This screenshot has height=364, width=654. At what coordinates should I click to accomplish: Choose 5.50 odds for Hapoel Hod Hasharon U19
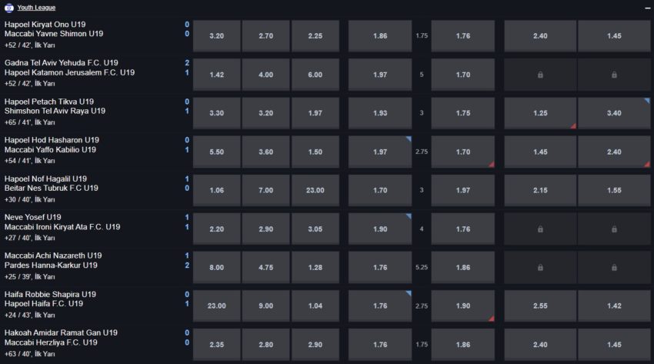pyautogui.click(x=216, y=152)
